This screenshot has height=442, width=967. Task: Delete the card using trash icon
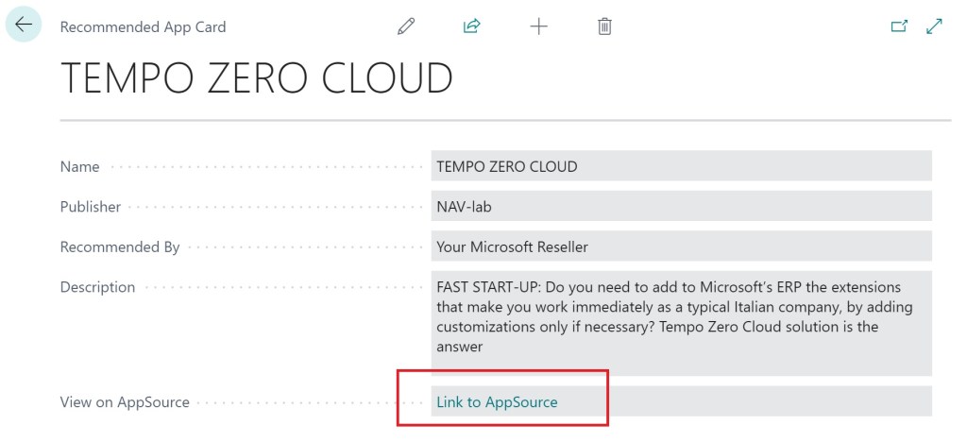coord(604,26)
